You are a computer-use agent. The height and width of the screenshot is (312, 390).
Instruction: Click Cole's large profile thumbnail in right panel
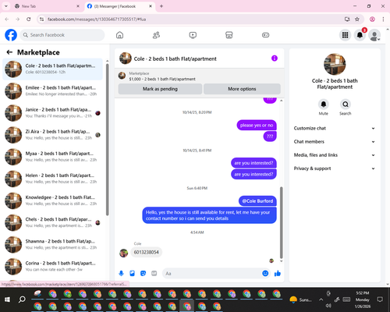pyautogui.click(x=335, y=64)
